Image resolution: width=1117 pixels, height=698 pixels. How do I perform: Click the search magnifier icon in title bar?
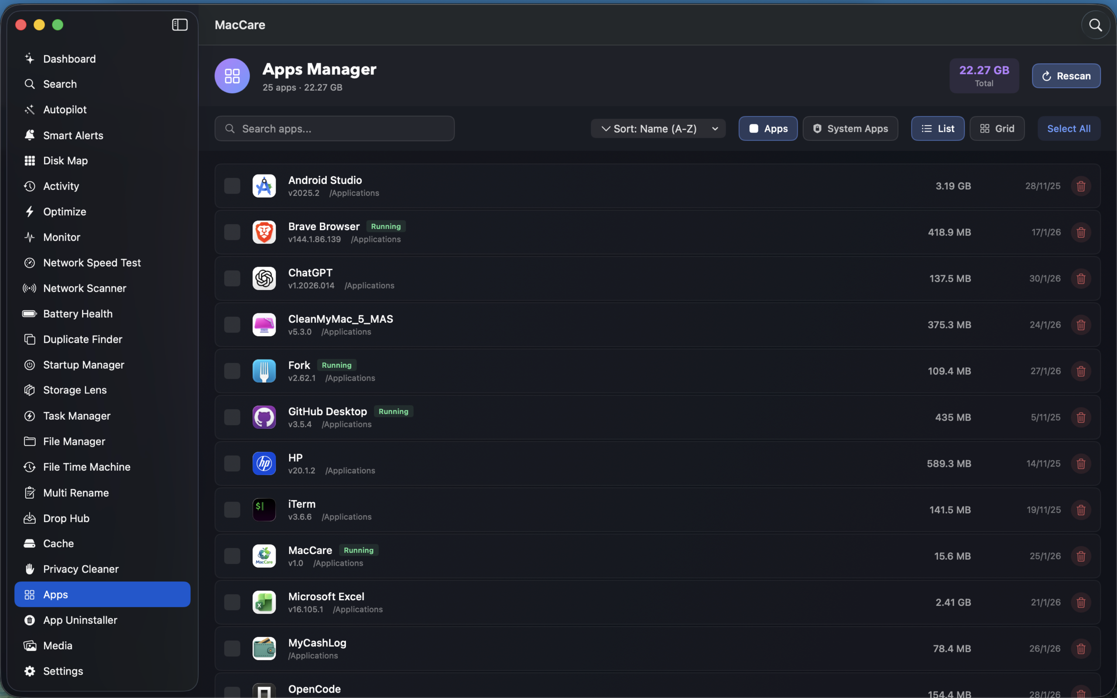click(1095, 25)
